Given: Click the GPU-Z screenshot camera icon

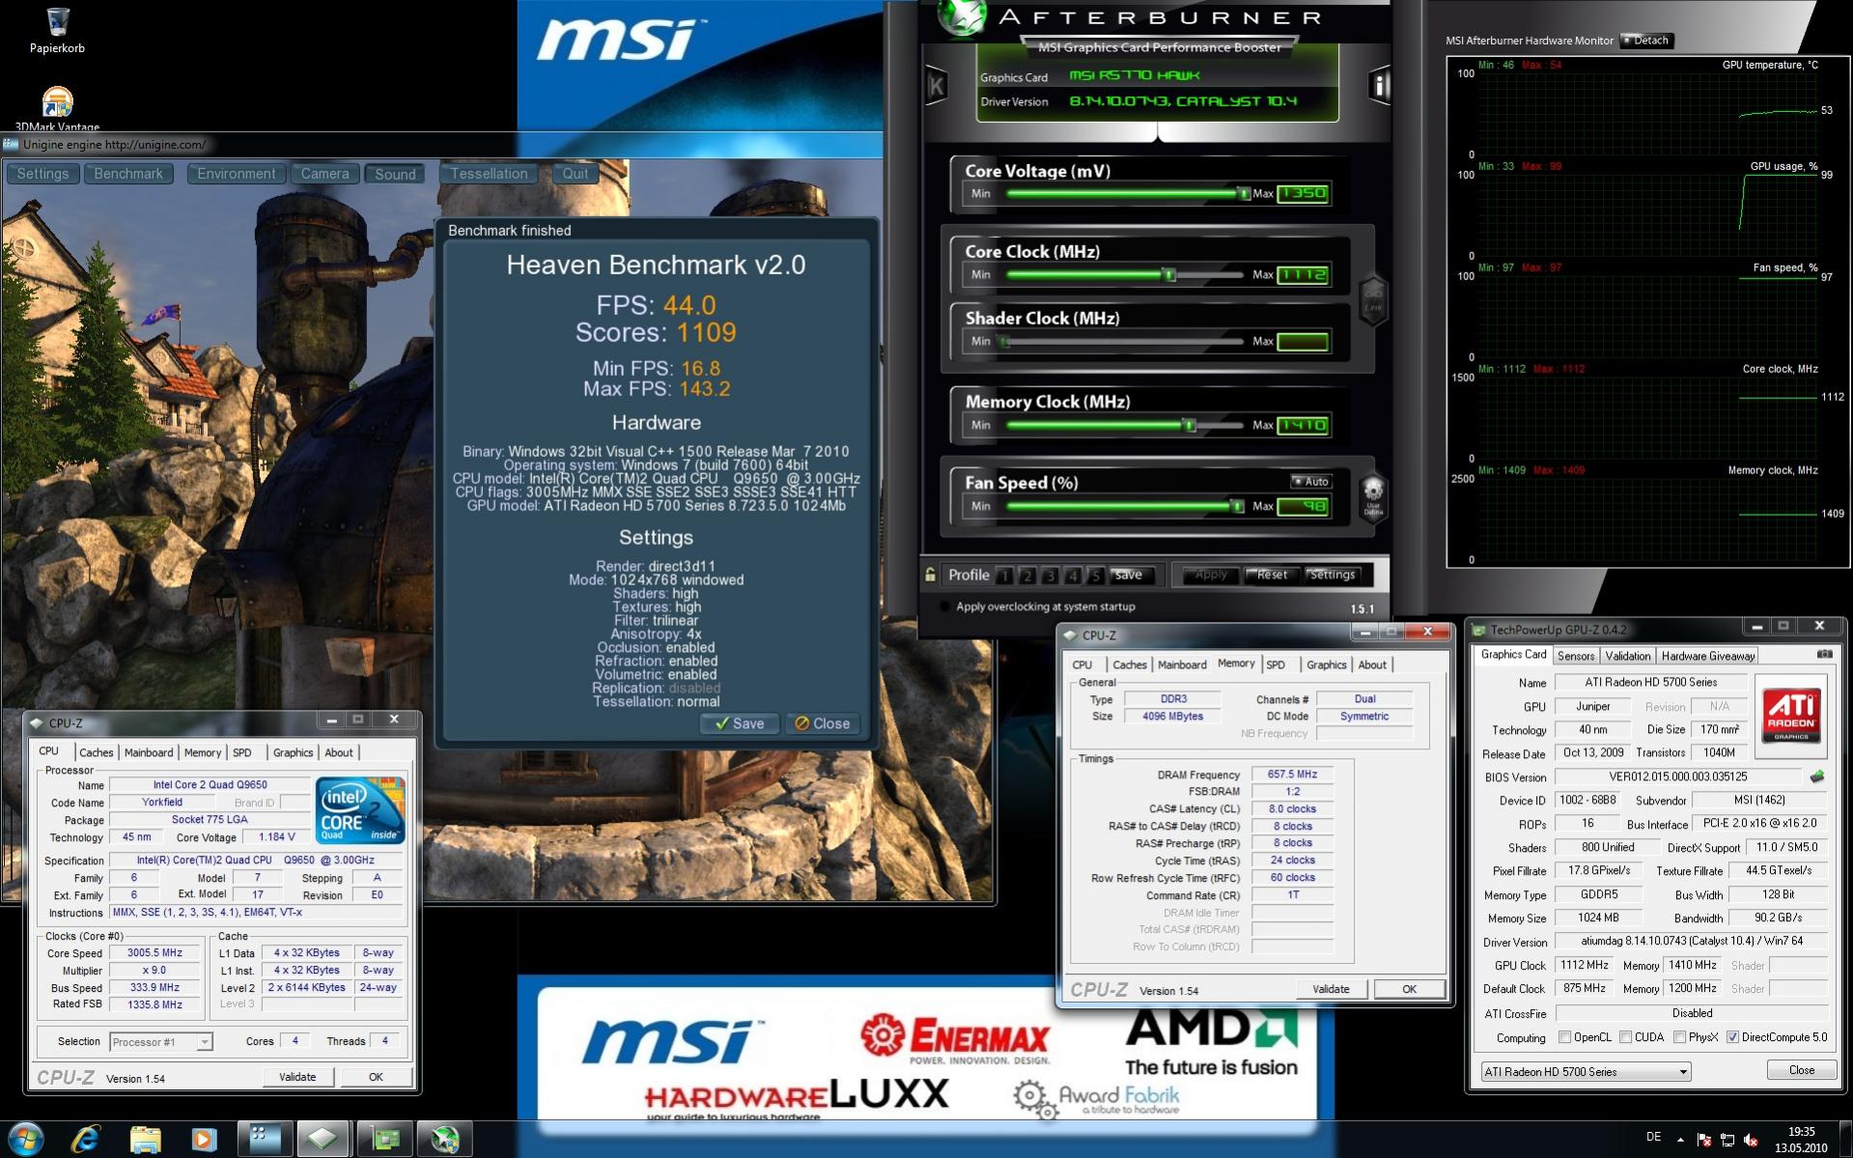Looking at the screenshot, I should pyautogui.click(x=1824, y=654).
